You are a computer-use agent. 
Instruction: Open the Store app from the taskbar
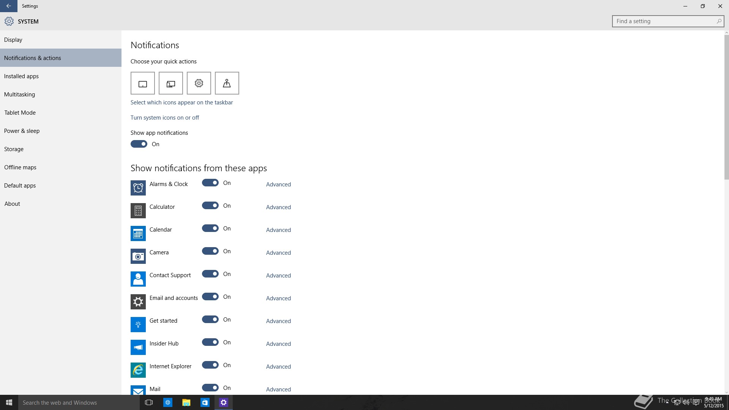tap(205, 402)
